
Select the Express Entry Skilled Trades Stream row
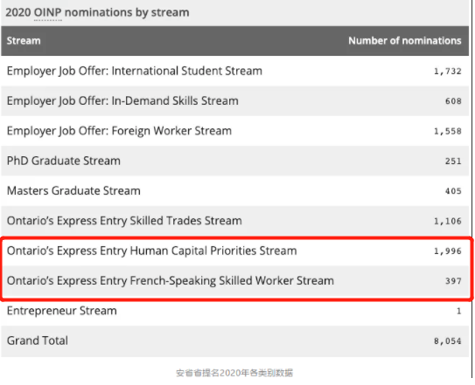tap(234, 221)
